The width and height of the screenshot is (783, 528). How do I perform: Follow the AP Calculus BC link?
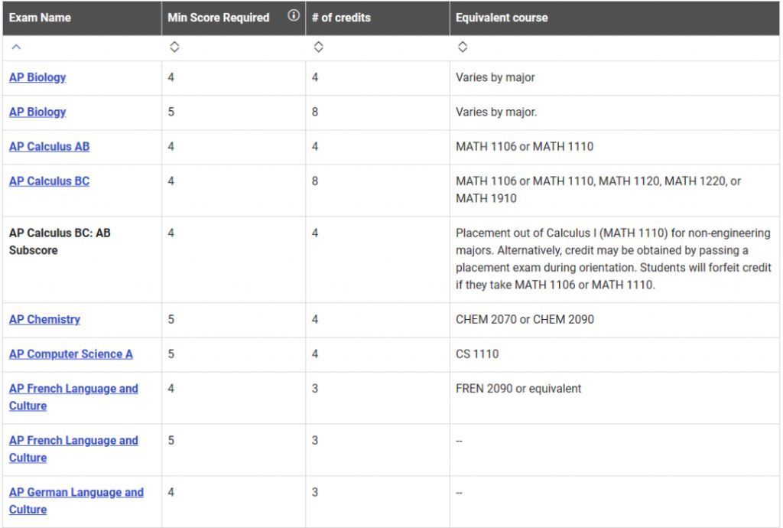click(49, 181)
